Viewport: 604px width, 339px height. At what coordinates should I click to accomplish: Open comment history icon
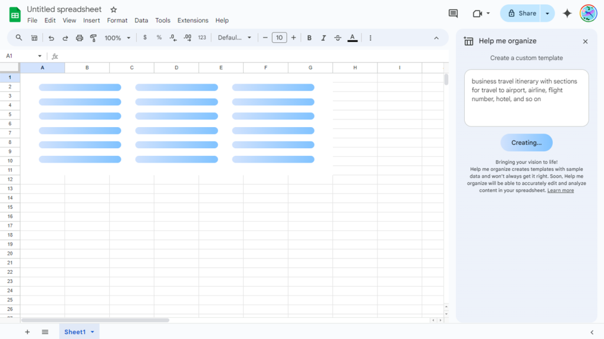point(453,14)
